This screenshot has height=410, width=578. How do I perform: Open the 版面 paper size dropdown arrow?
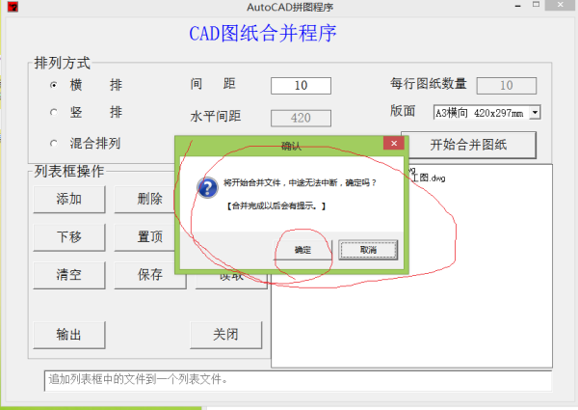tap(535, 112)
